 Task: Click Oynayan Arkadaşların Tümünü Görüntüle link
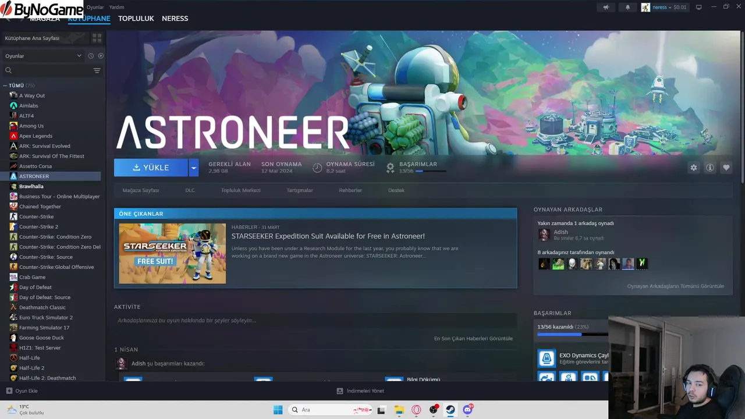tap(675, 286)
